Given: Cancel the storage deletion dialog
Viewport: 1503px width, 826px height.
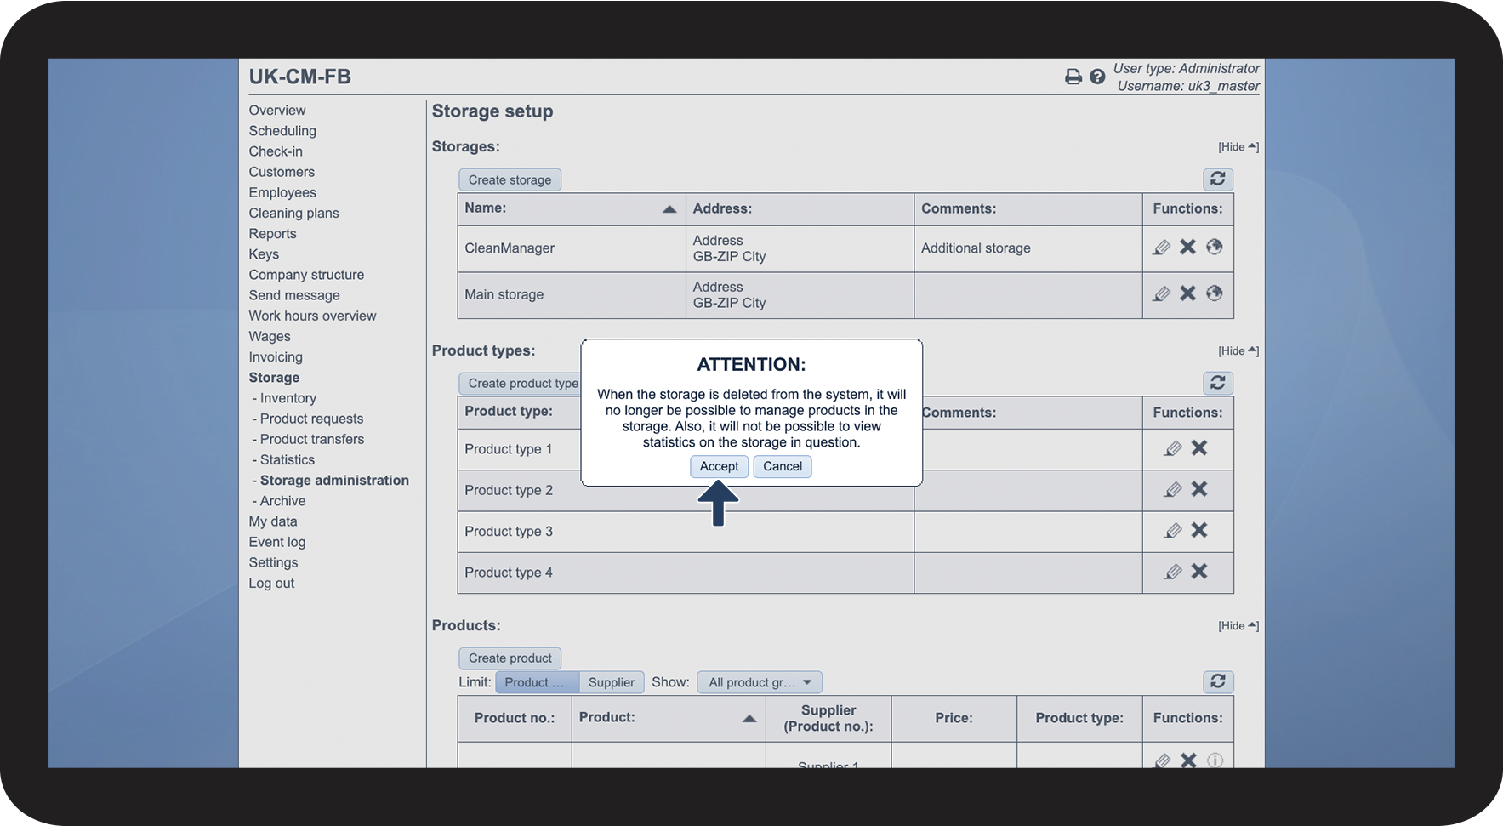Looking at the screenshot, I should click(x=782, y=466).
